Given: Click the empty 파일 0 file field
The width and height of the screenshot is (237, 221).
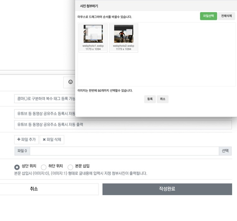Looking at the screenshot, I should coord(124,151).
